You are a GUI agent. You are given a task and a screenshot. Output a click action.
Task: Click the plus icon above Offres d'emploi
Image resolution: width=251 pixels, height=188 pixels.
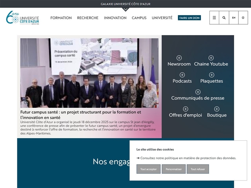tap(186, 109)
